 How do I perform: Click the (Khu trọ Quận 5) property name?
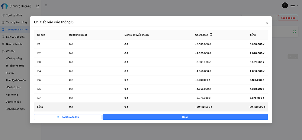click(21, 6)
